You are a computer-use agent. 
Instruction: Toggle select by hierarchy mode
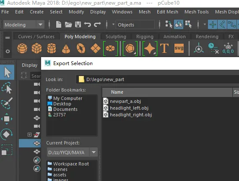(x=169, y=24)
